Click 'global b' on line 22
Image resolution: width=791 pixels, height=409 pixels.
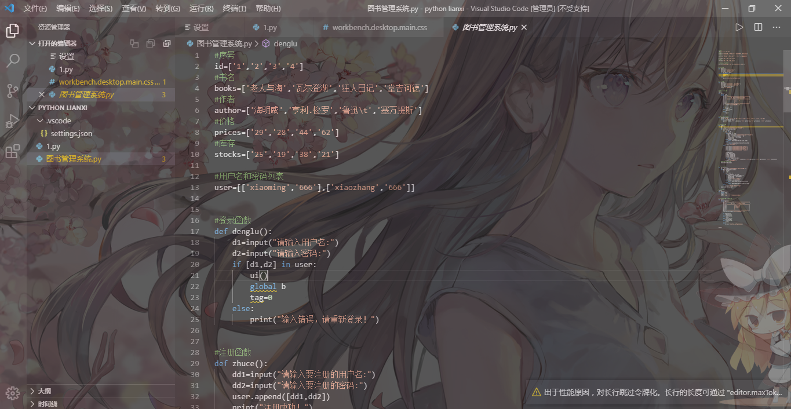[x=268, y=286]
